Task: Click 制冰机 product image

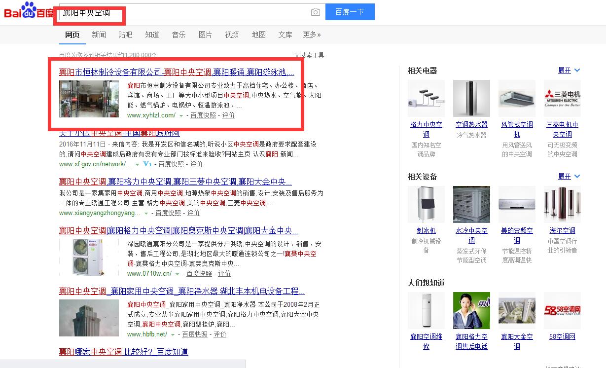Action: coord(426,204)
